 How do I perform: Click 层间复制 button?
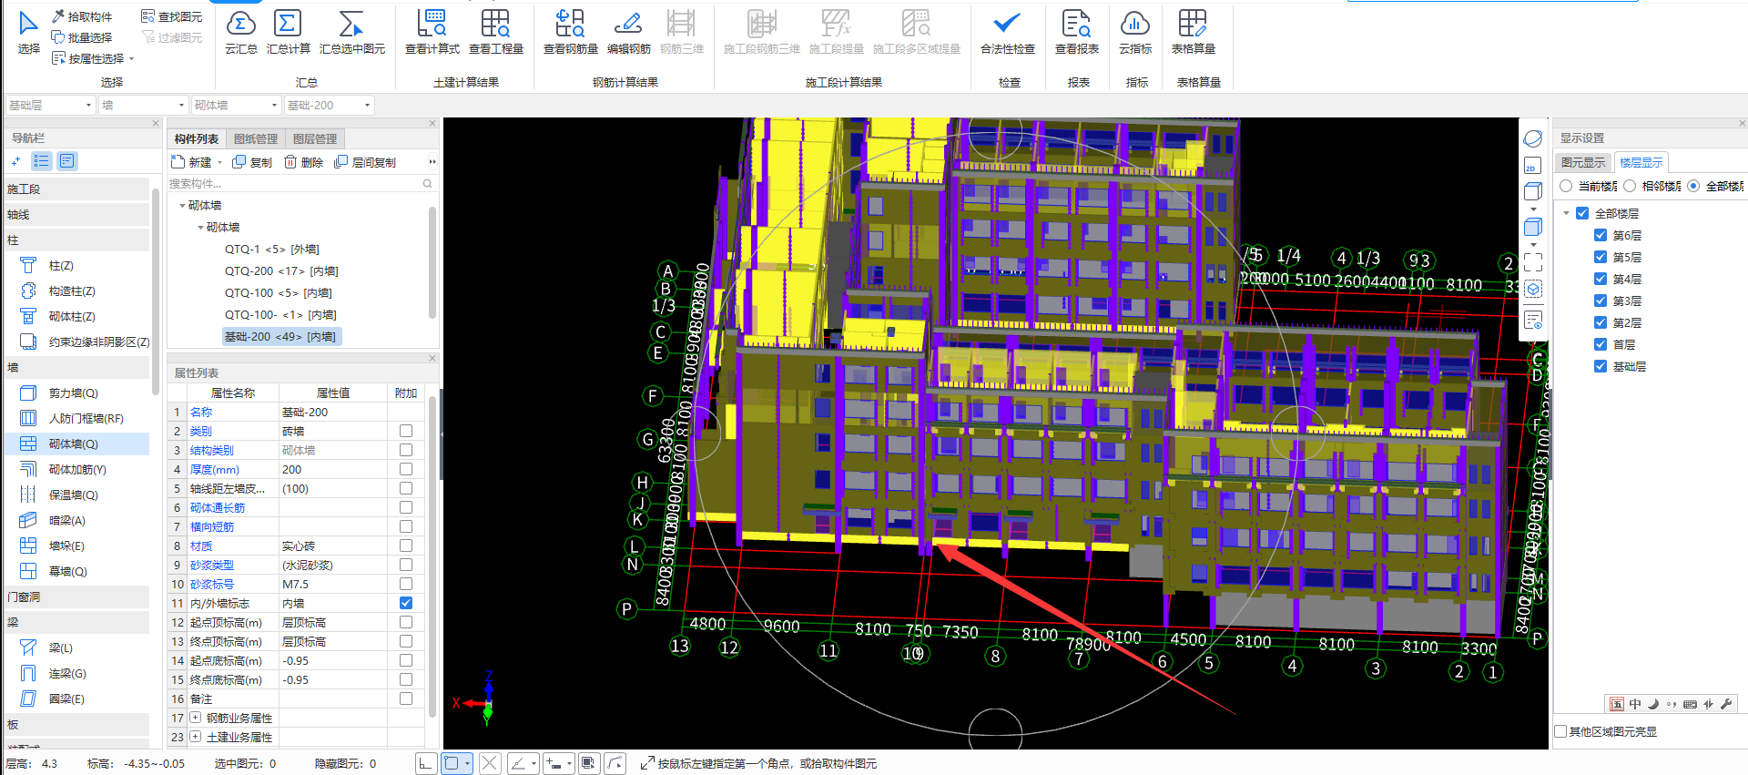365,162
